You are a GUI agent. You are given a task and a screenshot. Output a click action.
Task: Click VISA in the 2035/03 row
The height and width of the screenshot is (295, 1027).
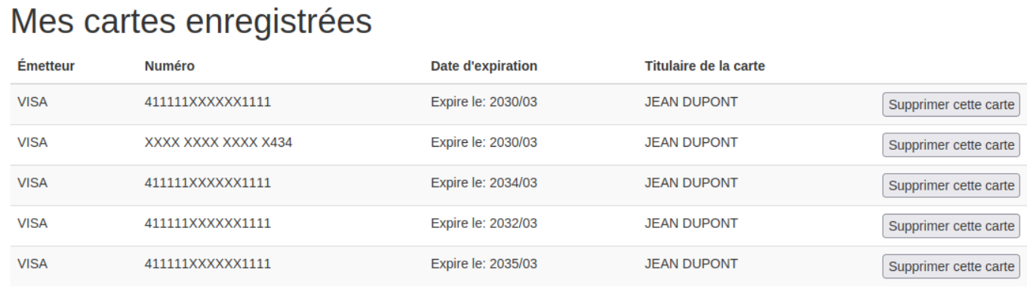32,263
